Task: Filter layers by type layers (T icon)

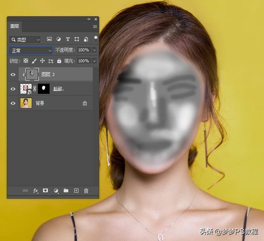Action: [68, 39]
